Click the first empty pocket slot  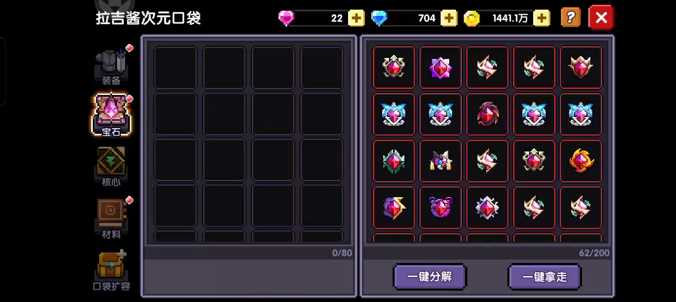coord(176,68)
